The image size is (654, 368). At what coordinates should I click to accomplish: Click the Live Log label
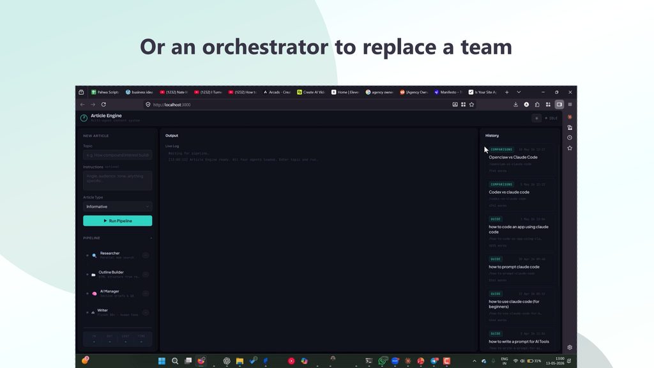(x=172, y=146)
